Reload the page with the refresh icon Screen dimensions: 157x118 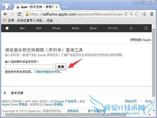point(19,14)
